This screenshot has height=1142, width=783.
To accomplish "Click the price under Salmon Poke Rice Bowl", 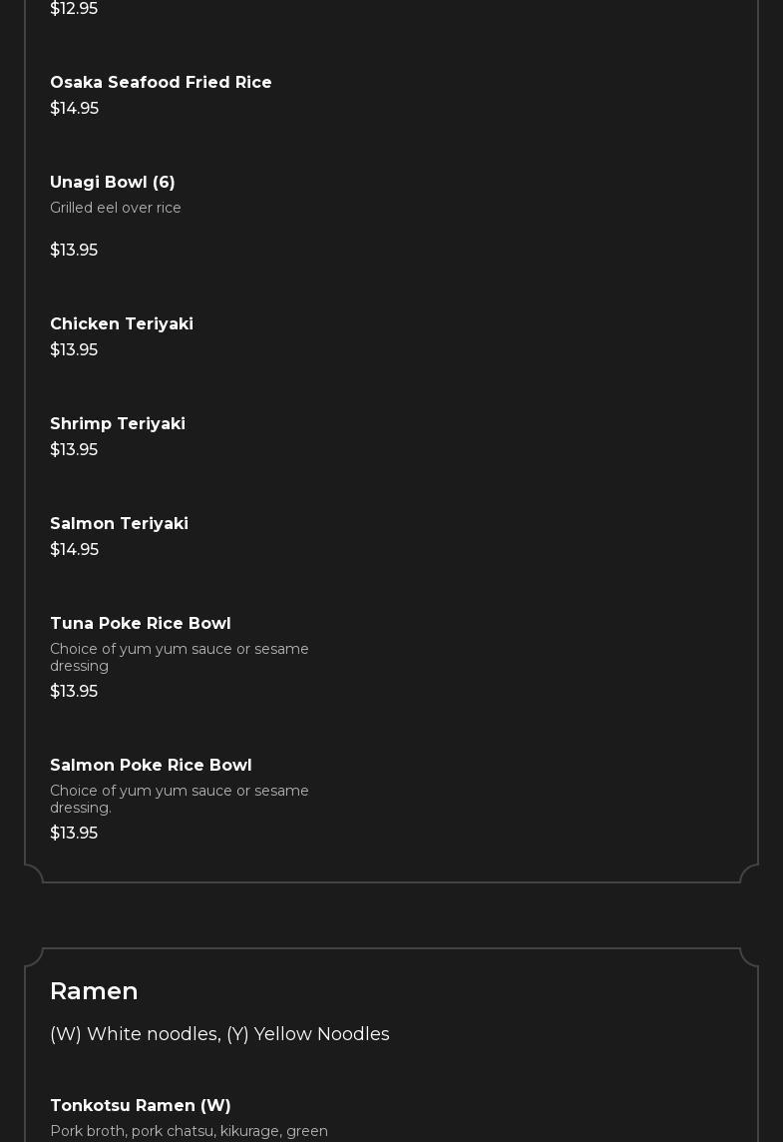I will pyautogui.click(x=74, y=834).
